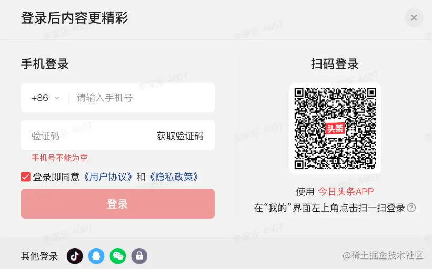This screenshot has width=432, height=269.
Task: Open the 《用户协议》 link
Action: click(x=108, y=177)
